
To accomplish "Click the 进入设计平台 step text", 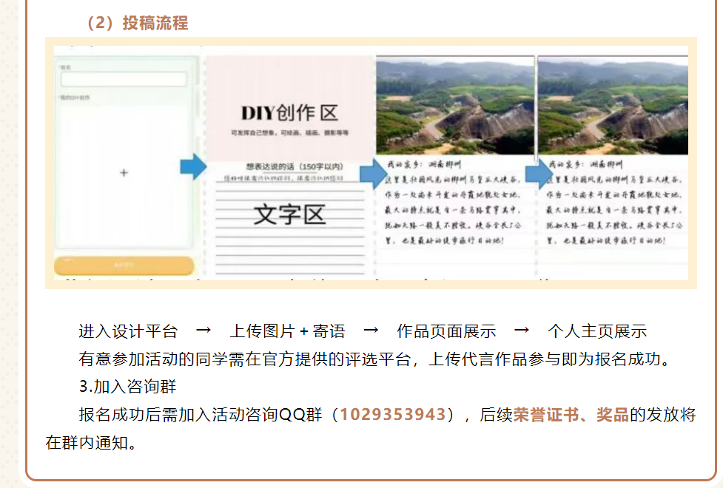I will 128,331.
